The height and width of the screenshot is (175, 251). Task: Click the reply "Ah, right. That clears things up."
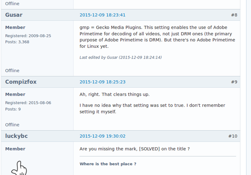click(x=115, y=94)
